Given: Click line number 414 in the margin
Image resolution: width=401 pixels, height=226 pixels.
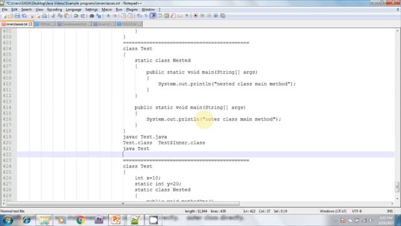Looking at the screenshot, I should [7, 107].
